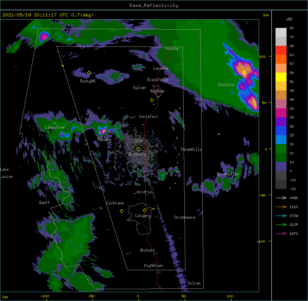Screen dimensions: 308x301
Task: Click the 80 value in dBZ legend
Action: point(292,28)
